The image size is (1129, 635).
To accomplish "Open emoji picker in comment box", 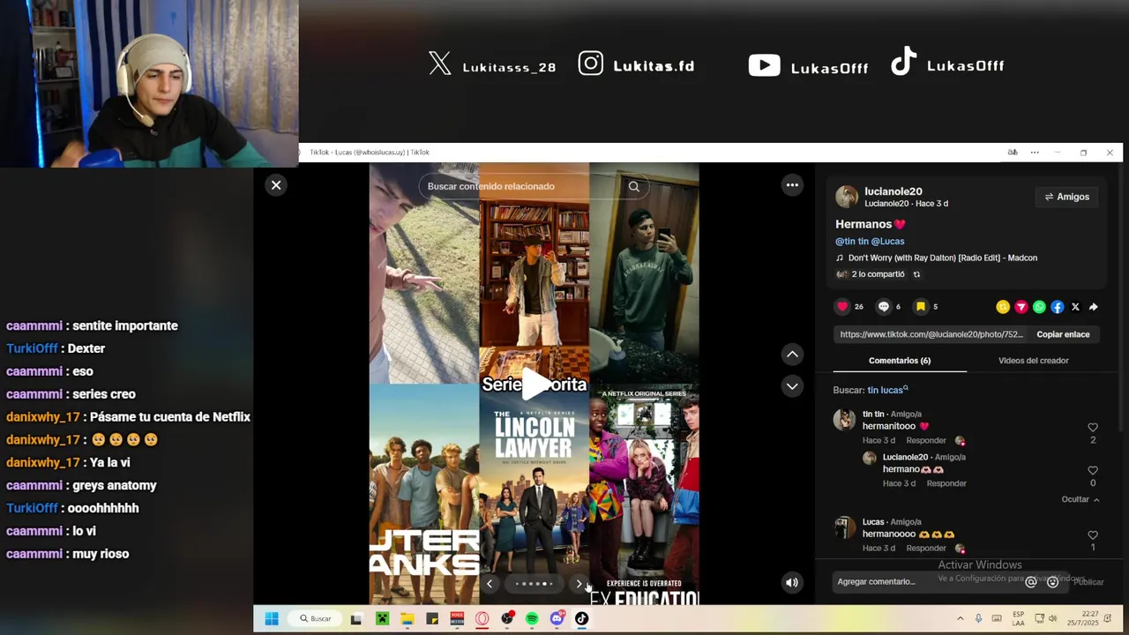I will point(1052,582).
